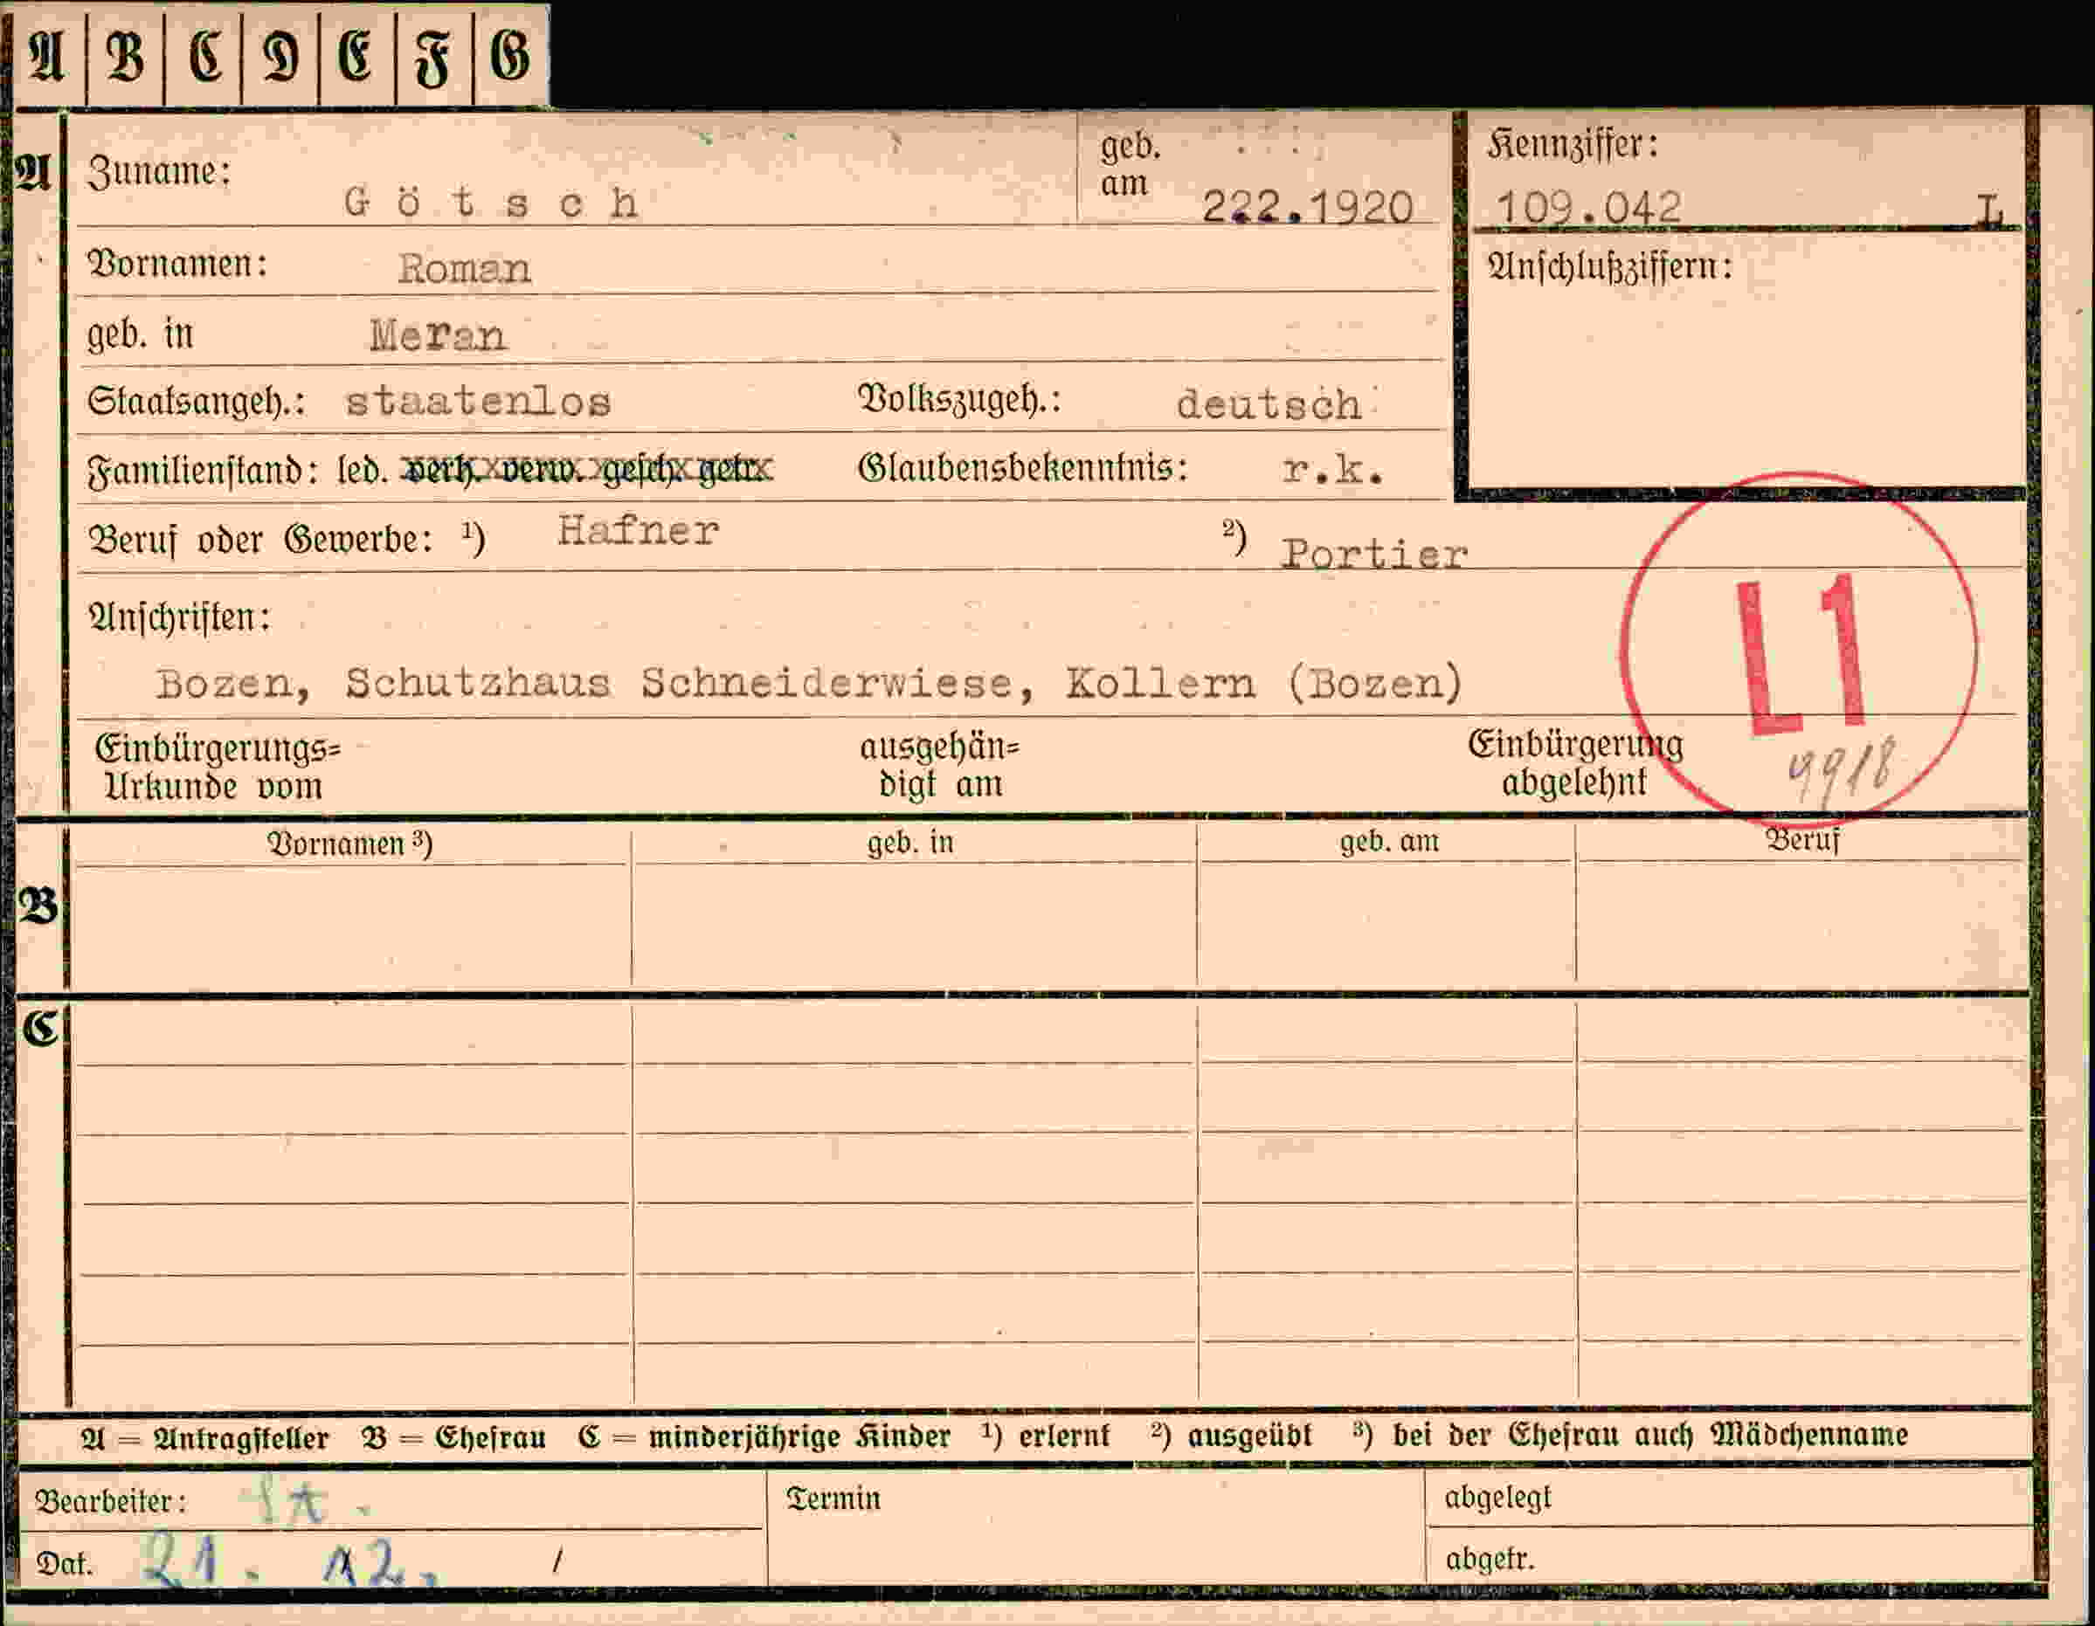Click the "abgelegt" label
Image resolution: width=2095 pixels, height=1626 pixels.
tap(1497, 1498)
